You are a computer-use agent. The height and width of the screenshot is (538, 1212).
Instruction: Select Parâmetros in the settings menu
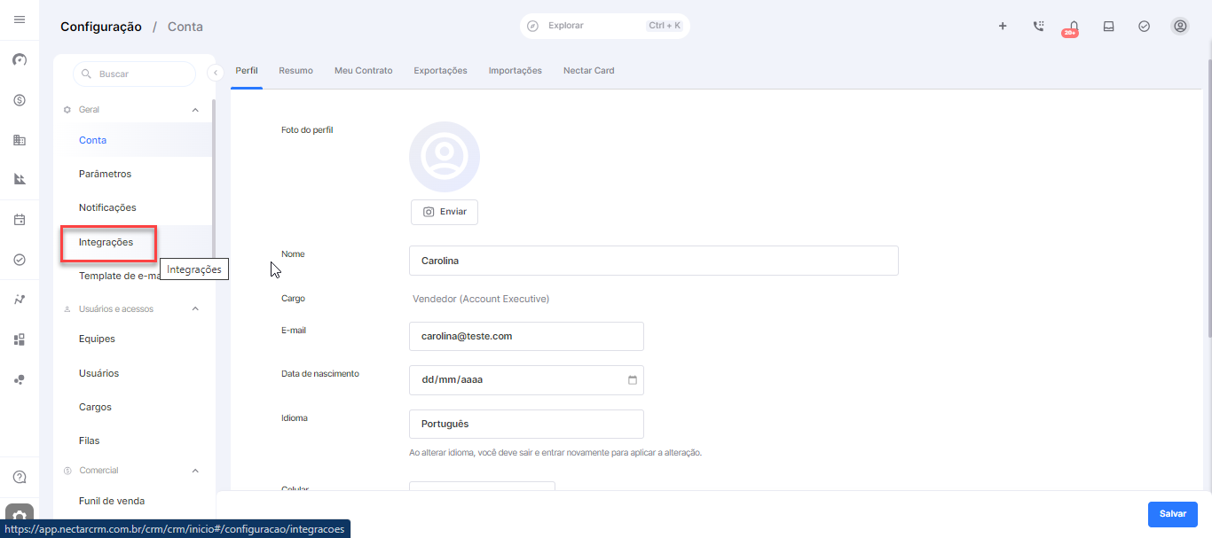point(133,174)
